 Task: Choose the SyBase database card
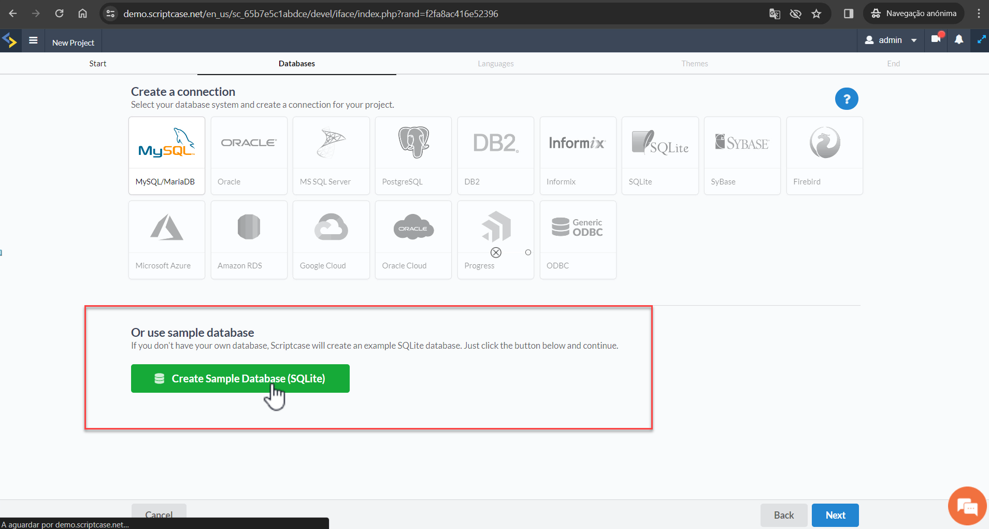point(742,155)
